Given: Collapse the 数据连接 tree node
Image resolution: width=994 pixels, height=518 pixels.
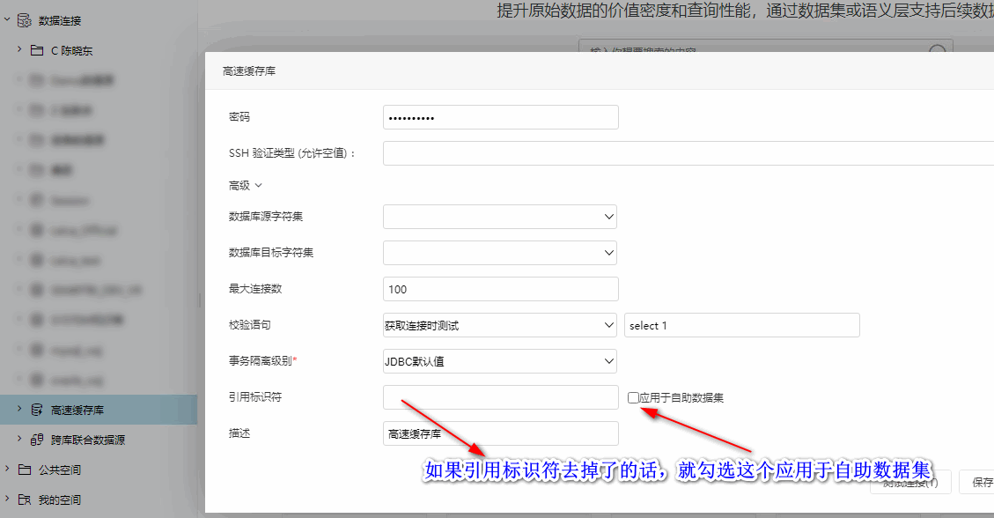Looking at the screenshot, I should click(x=7, y=20).
